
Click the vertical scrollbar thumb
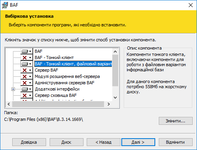coord(115,70)
